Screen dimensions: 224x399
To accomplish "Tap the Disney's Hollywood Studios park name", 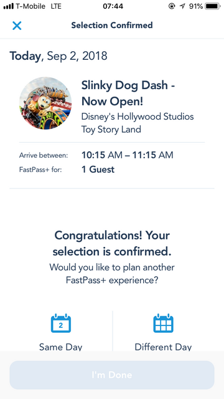I will pyautogui.click(x=138, y=117).
